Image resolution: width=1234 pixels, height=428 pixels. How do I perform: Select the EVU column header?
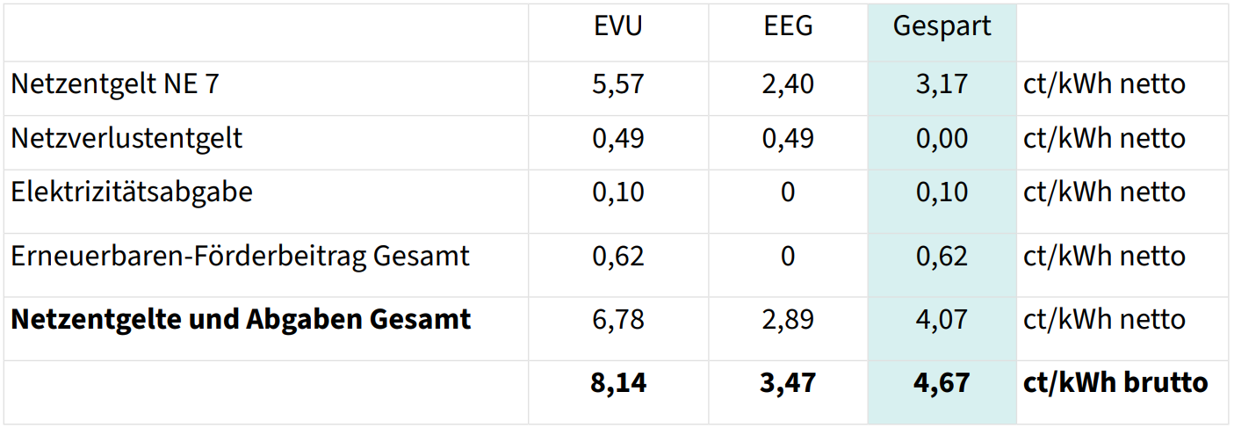pos(618,26)
